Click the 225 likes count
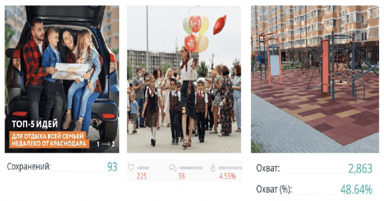Screen dimensions: 384x201 click(x=142, y=176)
